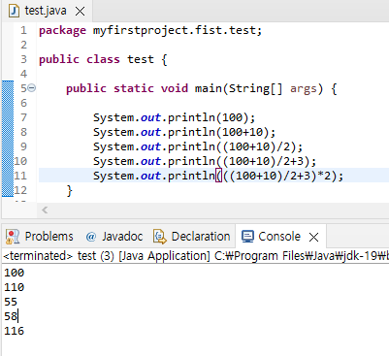Close the test.java editor tab
Viewport: 389px width, 356px height.
point(80,12)
